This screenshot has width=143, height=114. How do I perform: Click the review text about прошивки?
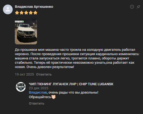[x=77, y=58]
